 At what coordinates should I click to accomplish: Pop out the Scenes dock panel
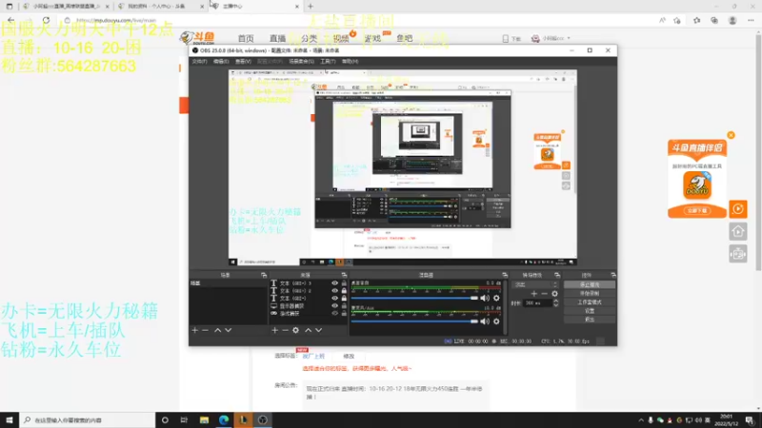[264, 275]
